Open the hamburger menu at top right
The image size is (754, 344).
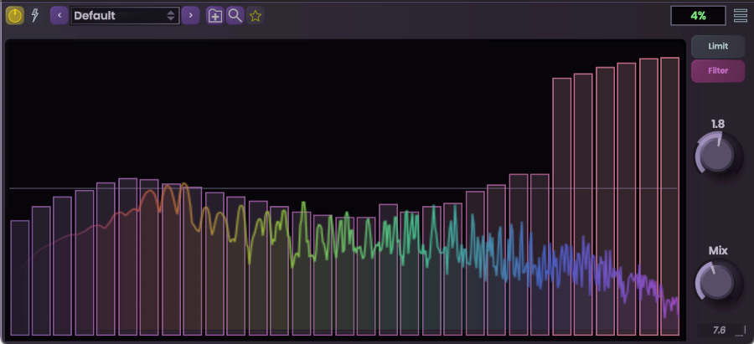[741, 15]
